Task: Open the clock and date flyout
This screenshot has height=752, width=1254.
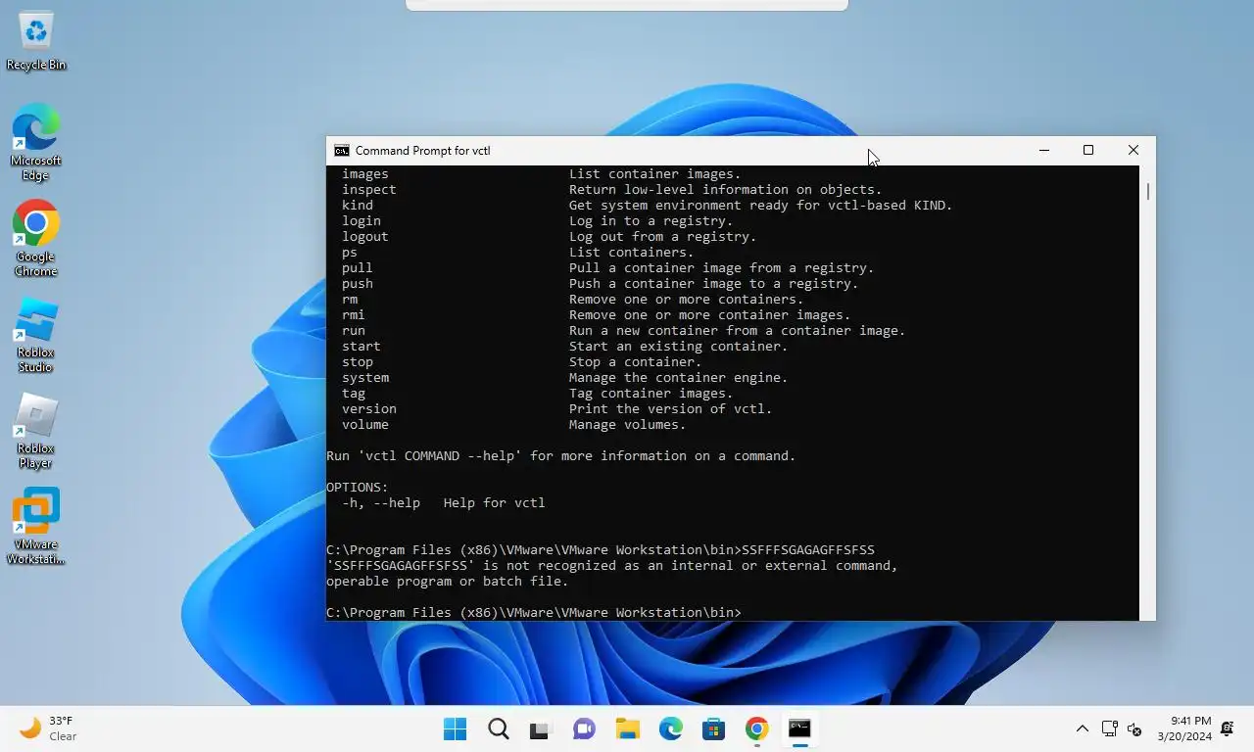Action: click(1184, 728)
